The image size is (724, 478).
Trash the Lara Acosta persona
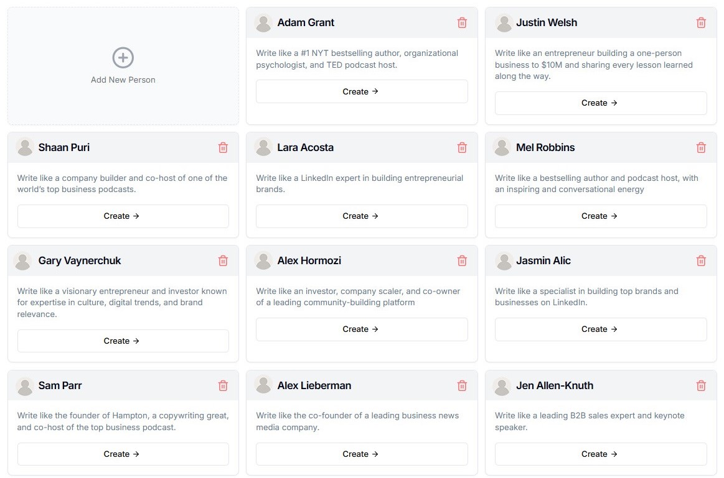click(462, 148)
